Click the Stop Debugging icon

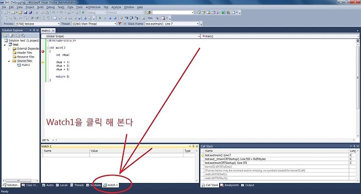[x=110, y=18]
